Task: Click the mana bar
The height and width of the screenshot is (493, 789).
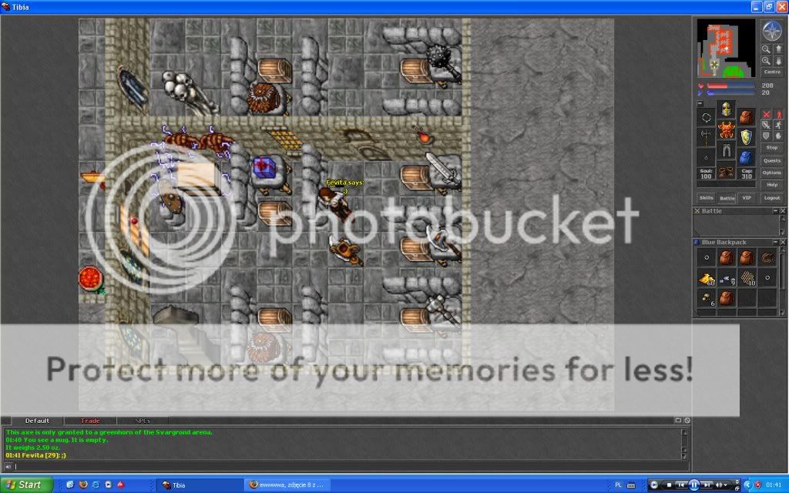Action: pos(730,93)
